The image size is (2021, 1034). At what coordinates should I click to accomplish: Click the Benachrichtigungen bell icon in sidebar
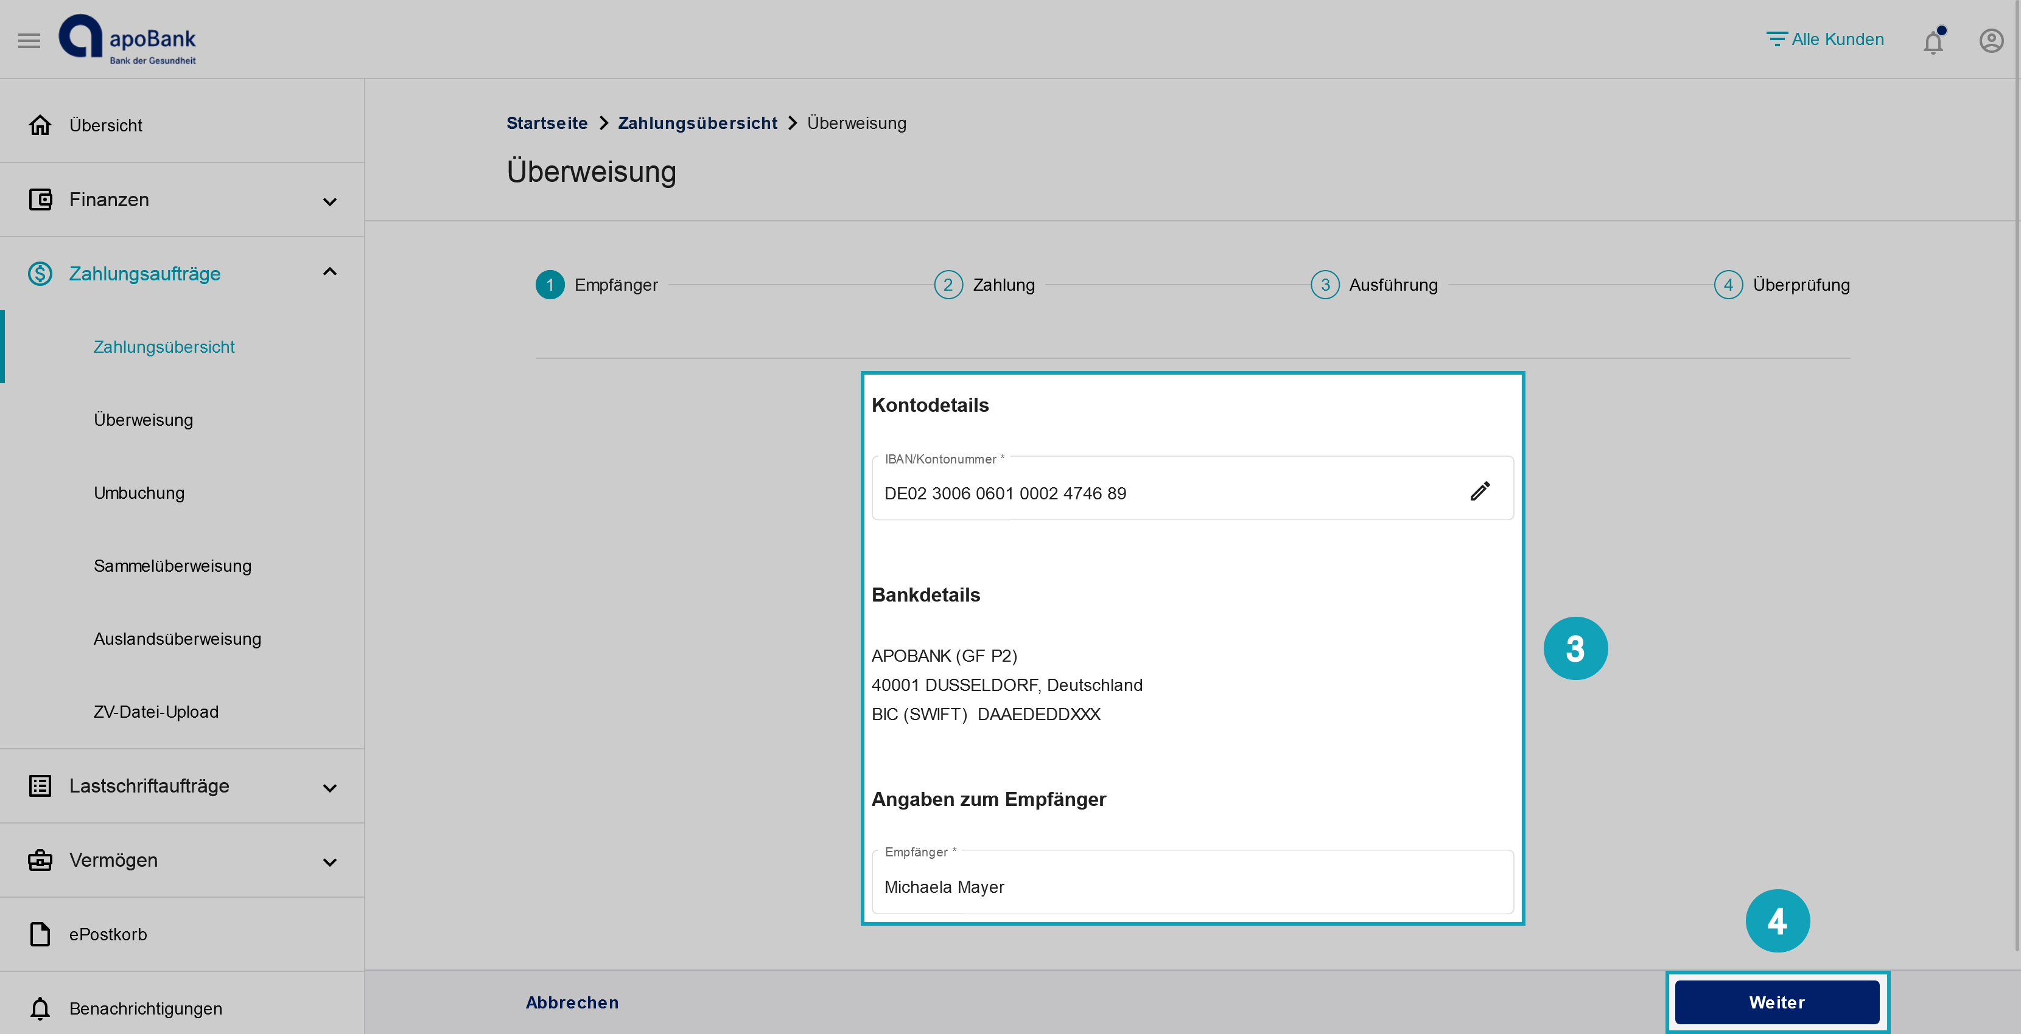40,1008
